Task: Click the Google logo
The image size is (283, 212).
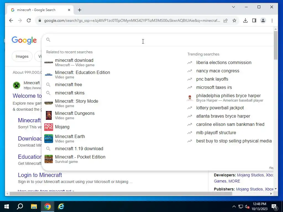Action: [x=24, y=40]
